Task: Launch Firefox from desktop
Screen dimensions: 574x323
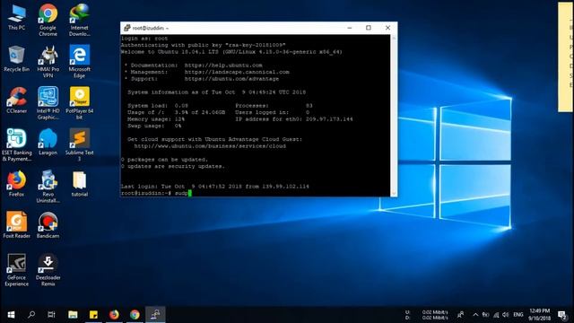Action: [x=16, y=184]
